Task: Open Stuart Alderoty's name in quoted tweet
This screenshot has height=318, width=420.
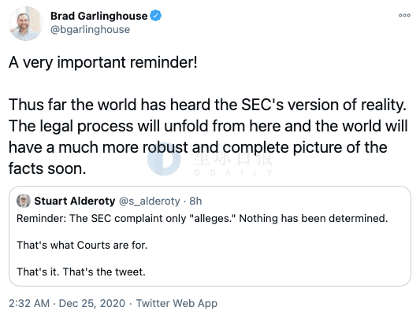Action: click(75, 201)
